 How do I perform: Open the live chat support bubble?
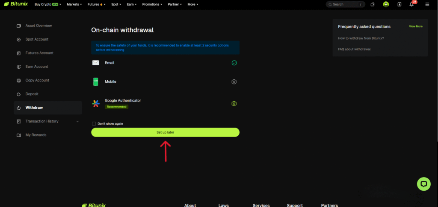(x=424, y=184)
